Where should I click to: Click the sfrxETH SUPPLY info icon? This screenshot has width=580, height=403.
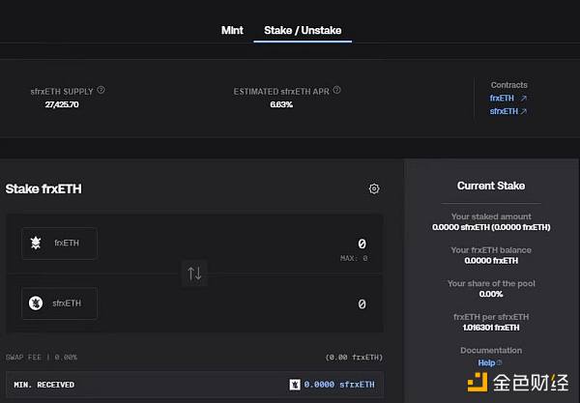click(101, 90)
